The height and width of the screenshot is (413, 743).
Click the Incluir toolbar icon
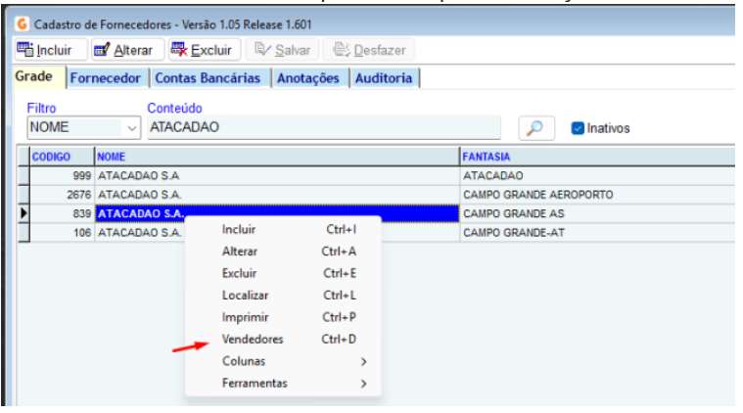[24, 49]
